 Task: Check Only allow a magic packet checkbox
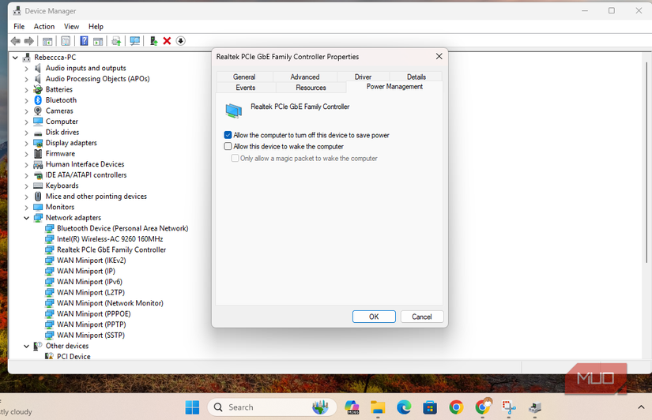235,158
